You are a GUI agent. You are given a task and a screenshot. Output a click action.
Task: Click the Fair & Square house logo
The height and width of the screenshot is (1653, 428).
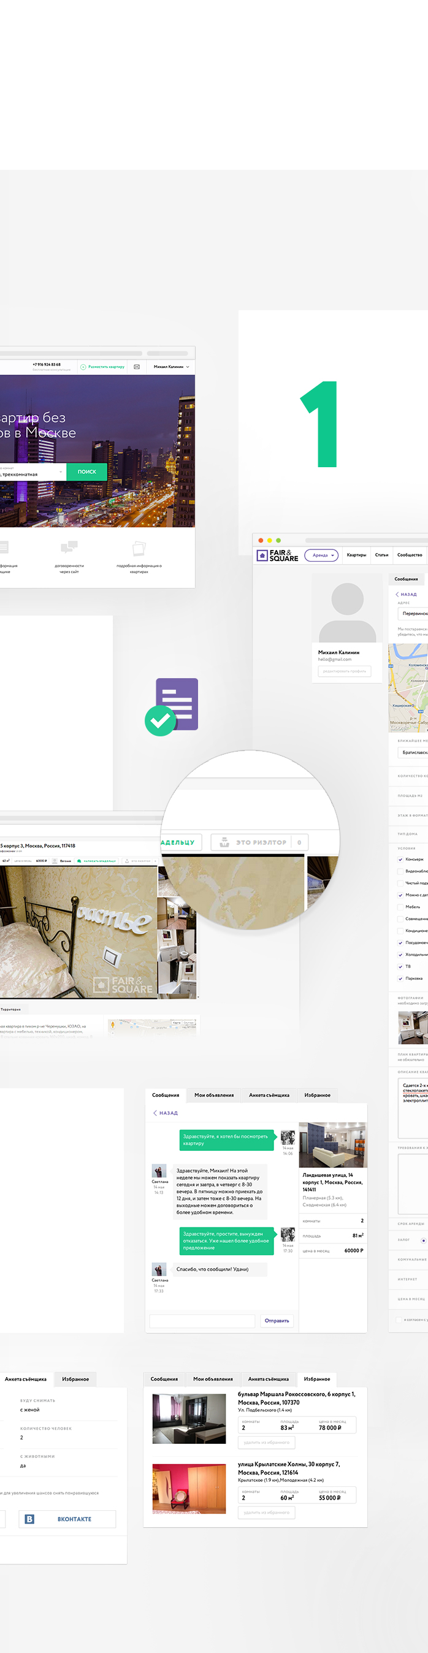(x=262, y=555)
